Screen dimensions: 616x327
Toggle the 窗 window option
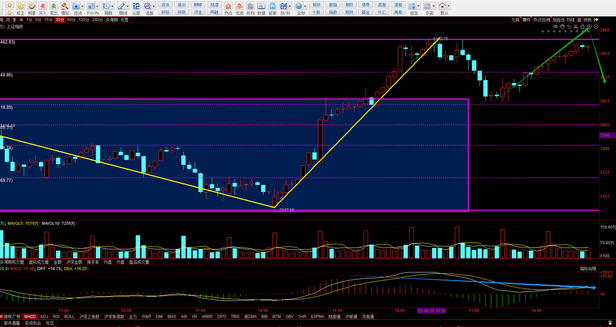(x=579, y=20)
